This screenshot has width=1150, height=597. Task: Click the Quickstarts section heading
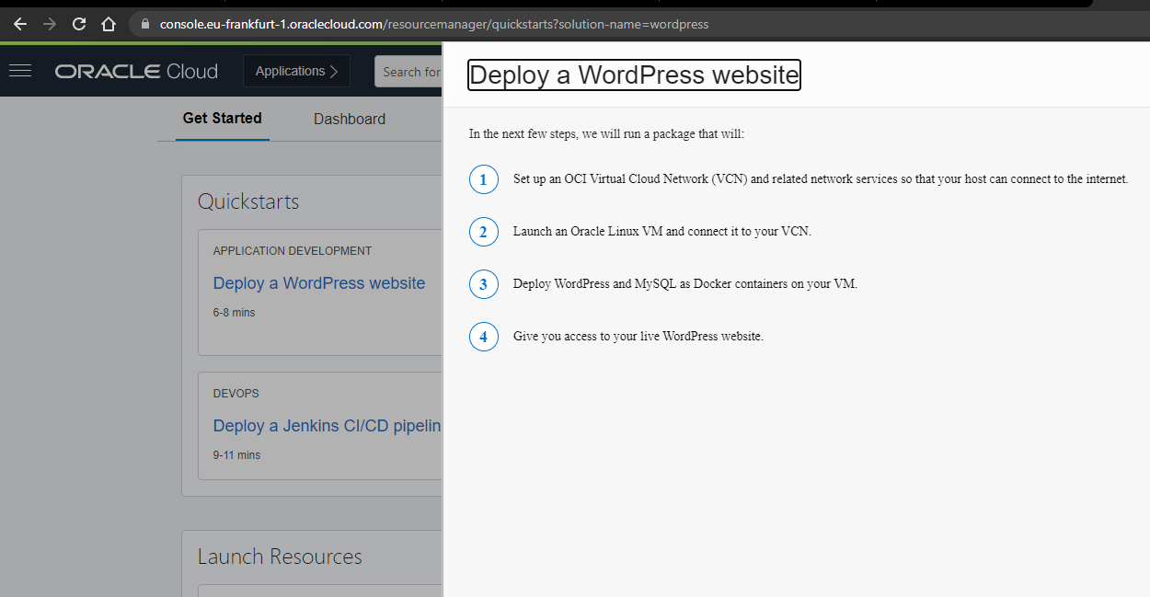[248, 201]
